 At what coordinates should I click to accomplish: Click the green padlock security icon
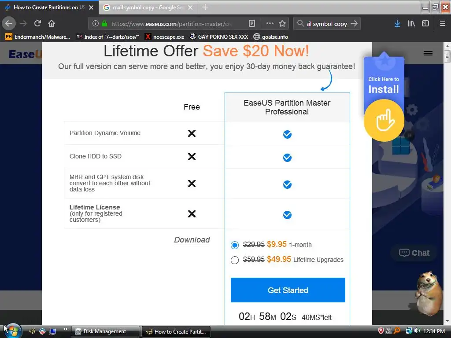pyautogui.click(x=104, y=24)
